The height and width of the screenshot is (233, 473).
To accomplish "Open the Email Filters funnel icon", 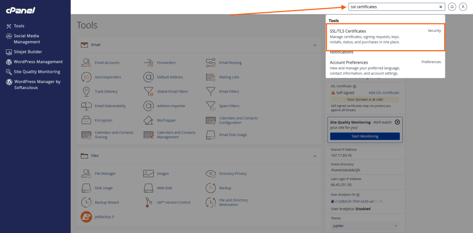I will point(211,92).
